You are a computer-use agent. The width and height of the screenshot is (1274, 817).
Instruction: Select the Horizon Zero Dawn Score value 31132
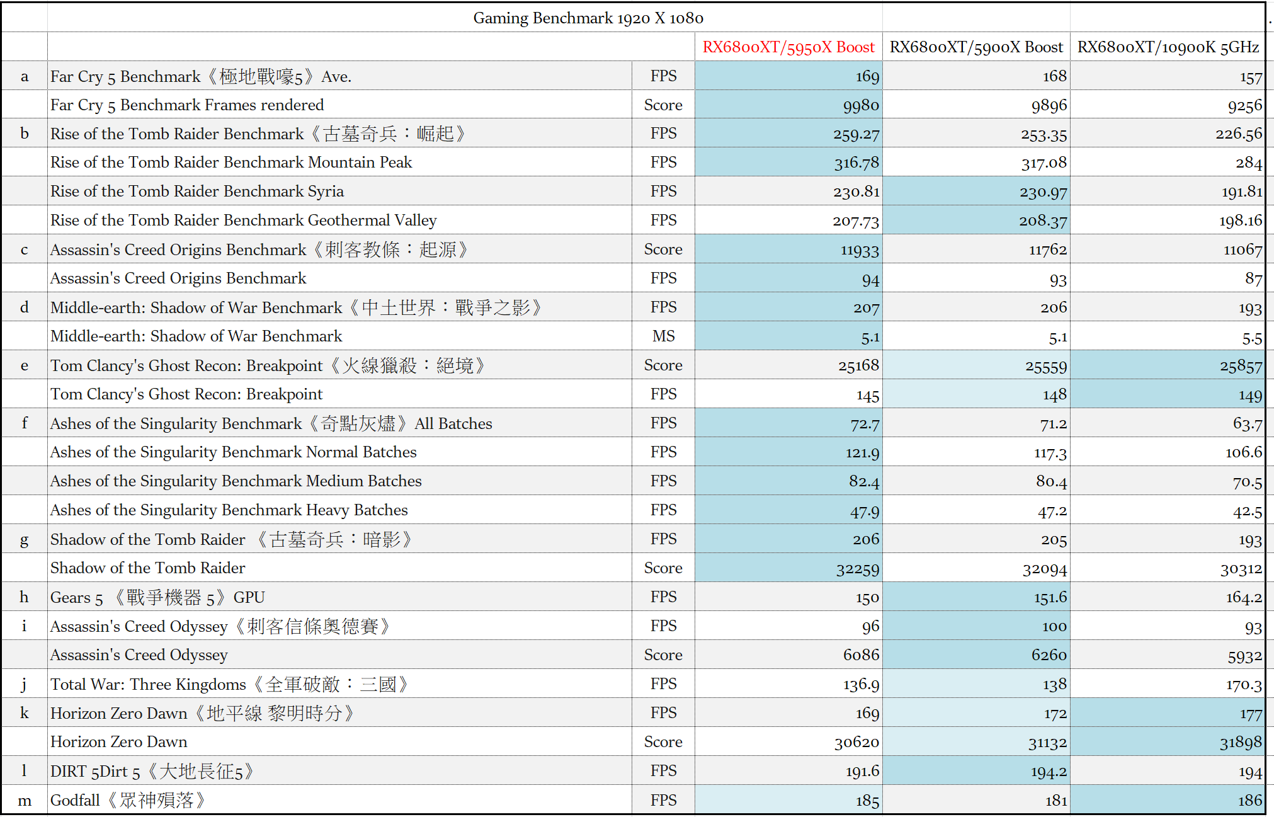click(x=1047, y=743)
